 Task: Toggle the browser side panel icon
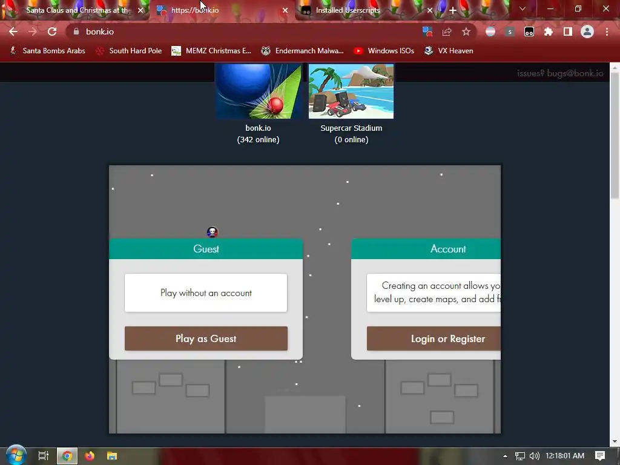coord(568,31)
